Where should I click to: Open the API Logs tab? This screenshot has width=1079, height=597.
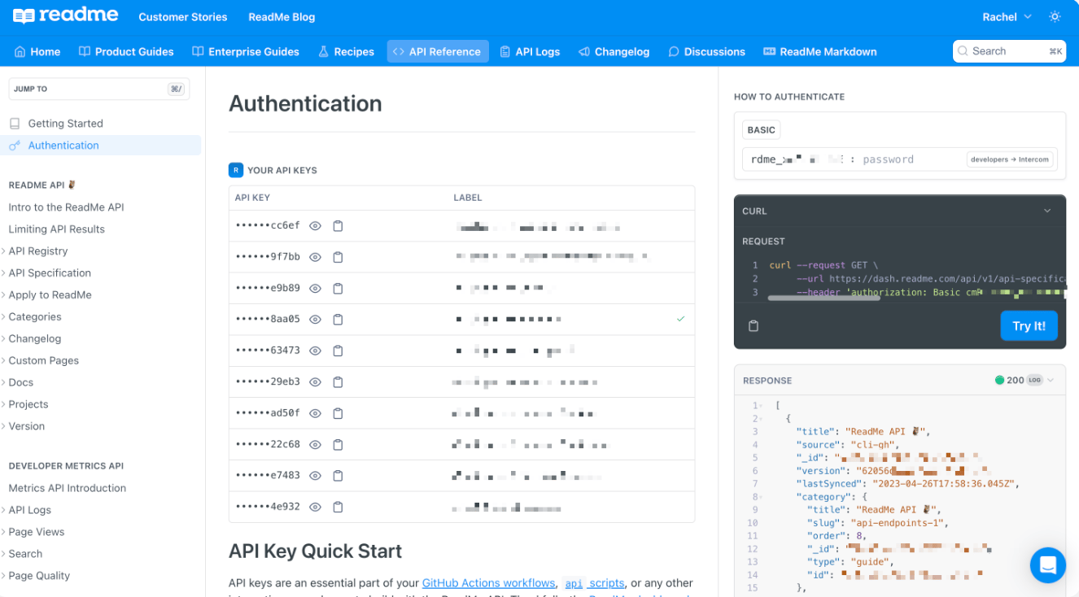point(530,51)
